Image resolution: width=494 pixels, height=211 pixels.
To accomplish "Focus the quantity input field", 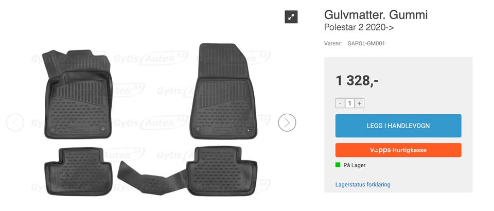I will click(x=350, y=103).
